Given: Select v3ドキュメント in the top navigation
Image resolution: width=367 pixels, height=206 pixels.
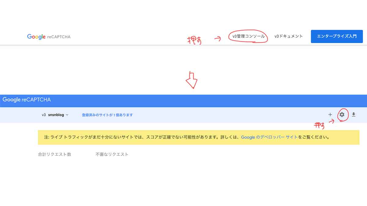Looking at the screenshot, I should click(x=288, y=36).
